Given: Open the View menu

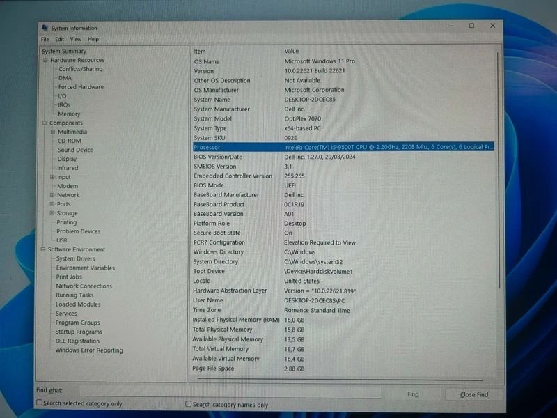Looking at the screenshot, I should pos(75,40).
